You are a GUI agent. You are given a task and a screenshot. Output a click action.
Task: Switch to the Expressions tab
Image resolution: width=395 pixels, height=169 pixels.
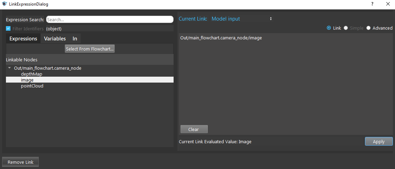(23, 38)
